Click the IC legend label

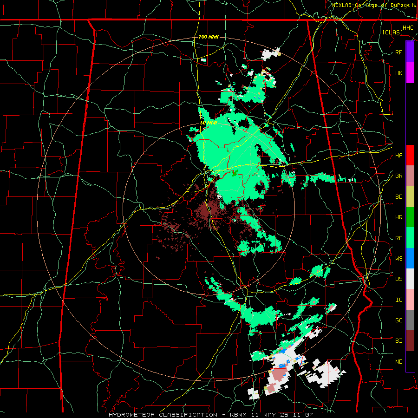tap(398, 300)
